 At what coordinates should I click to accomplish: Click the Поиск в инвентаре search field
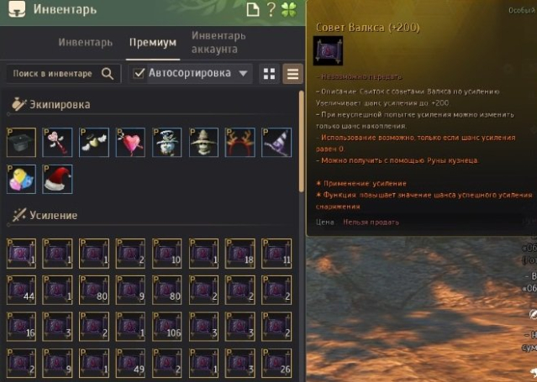click(64, 74)
